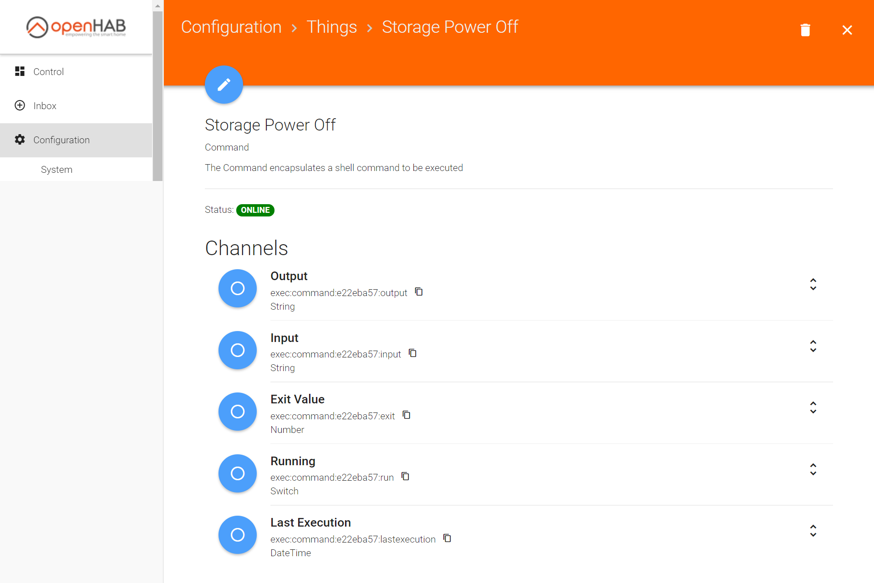Expand the Output channel details
Screen dimensions: 874x583
[x=813, y=284]
